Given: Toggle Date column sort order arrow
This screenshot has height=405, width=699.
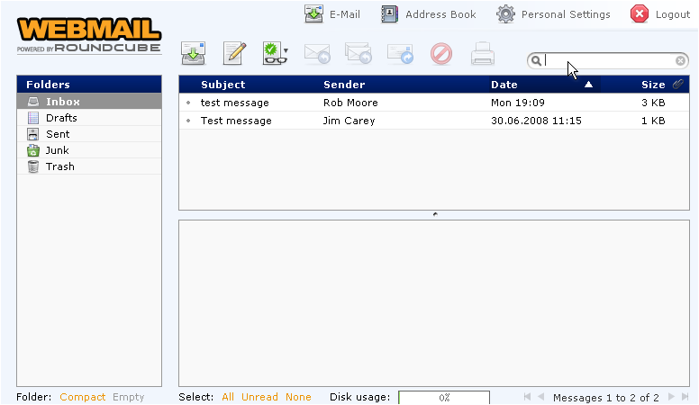Looking at the screenshot, I should (x=588, y=85).
